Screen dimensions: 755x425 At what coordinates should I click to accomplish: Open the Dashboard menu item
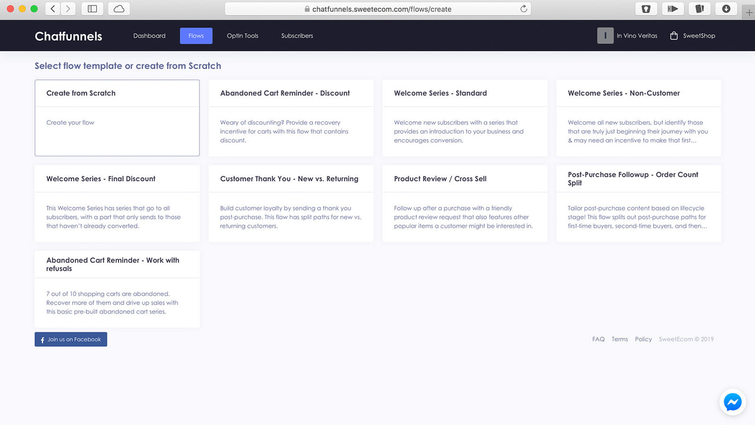[x=149, y=35]
